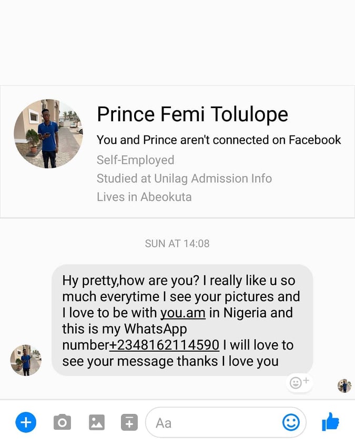Screen dimensions: 355x445
Task: Tap the small seen-receipt avatar
Action: 344,386
